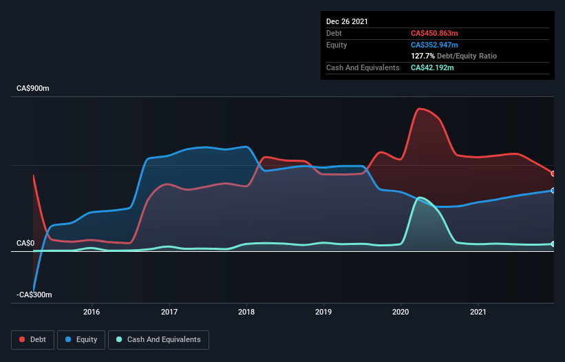Click the 127.7% Debt/Equity Ratio text
Viewport: 565px width, 362px height.
(454, 56)
